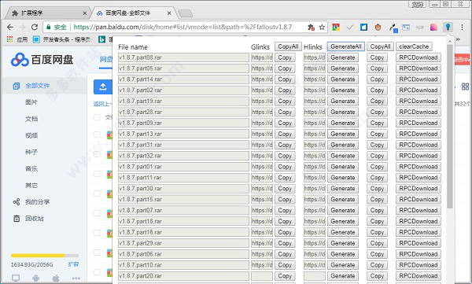
Task: Click the pink gradient extension icon
Action: (433, 28)
